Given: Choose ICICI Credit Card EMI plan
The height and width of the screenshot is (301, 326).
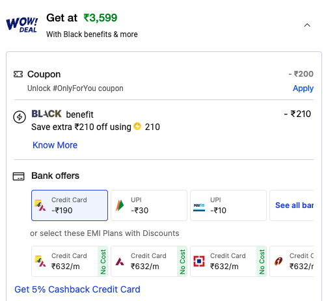Looking at the screenshot, I should click(292, 261).
